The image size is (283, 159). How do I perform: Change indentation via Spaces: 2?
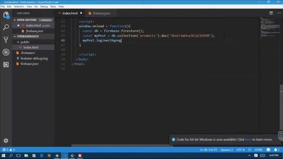tap(227, 150)
